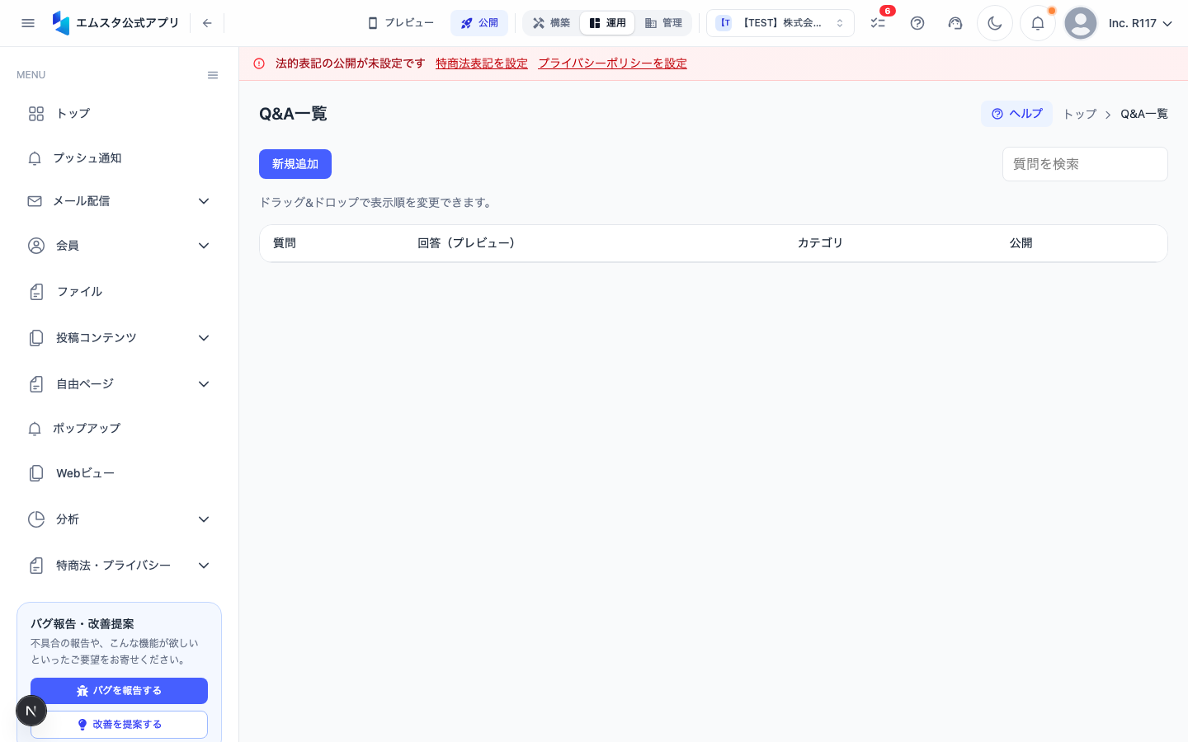This screenshot has width=1188, height=742.
Task: Open the Inc. R117 account dropdown
Action: [1140, 23]
